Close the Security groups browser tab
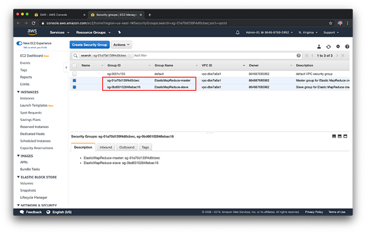This screenshot has width=366, height=233. (140, 15)
